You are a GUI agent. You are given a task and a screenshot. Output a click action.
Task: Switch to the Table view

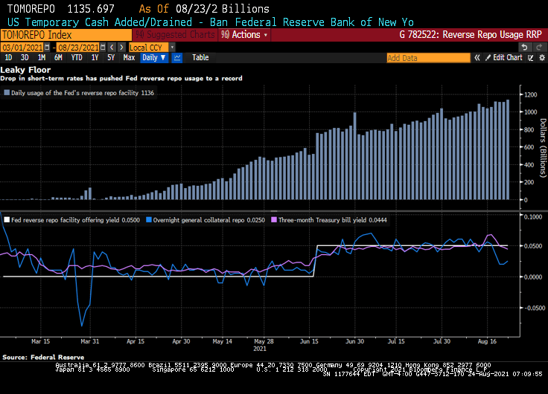(x=200, y=57)
